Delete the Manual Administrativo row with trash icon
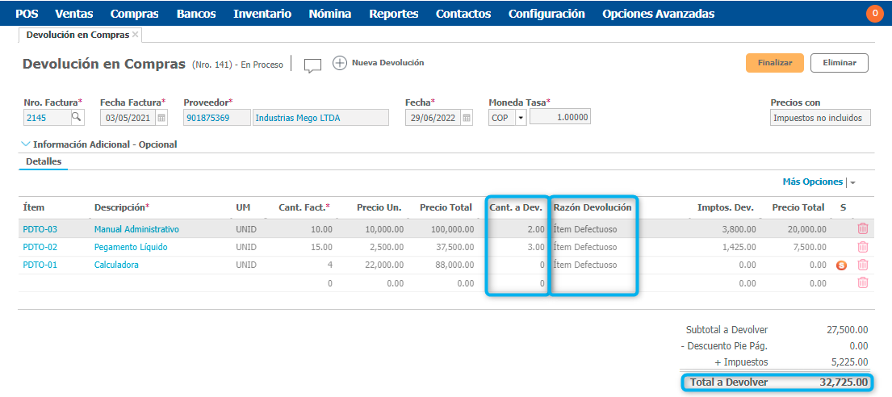The height and width of the screenshot is (397, 892). [862, 229]
